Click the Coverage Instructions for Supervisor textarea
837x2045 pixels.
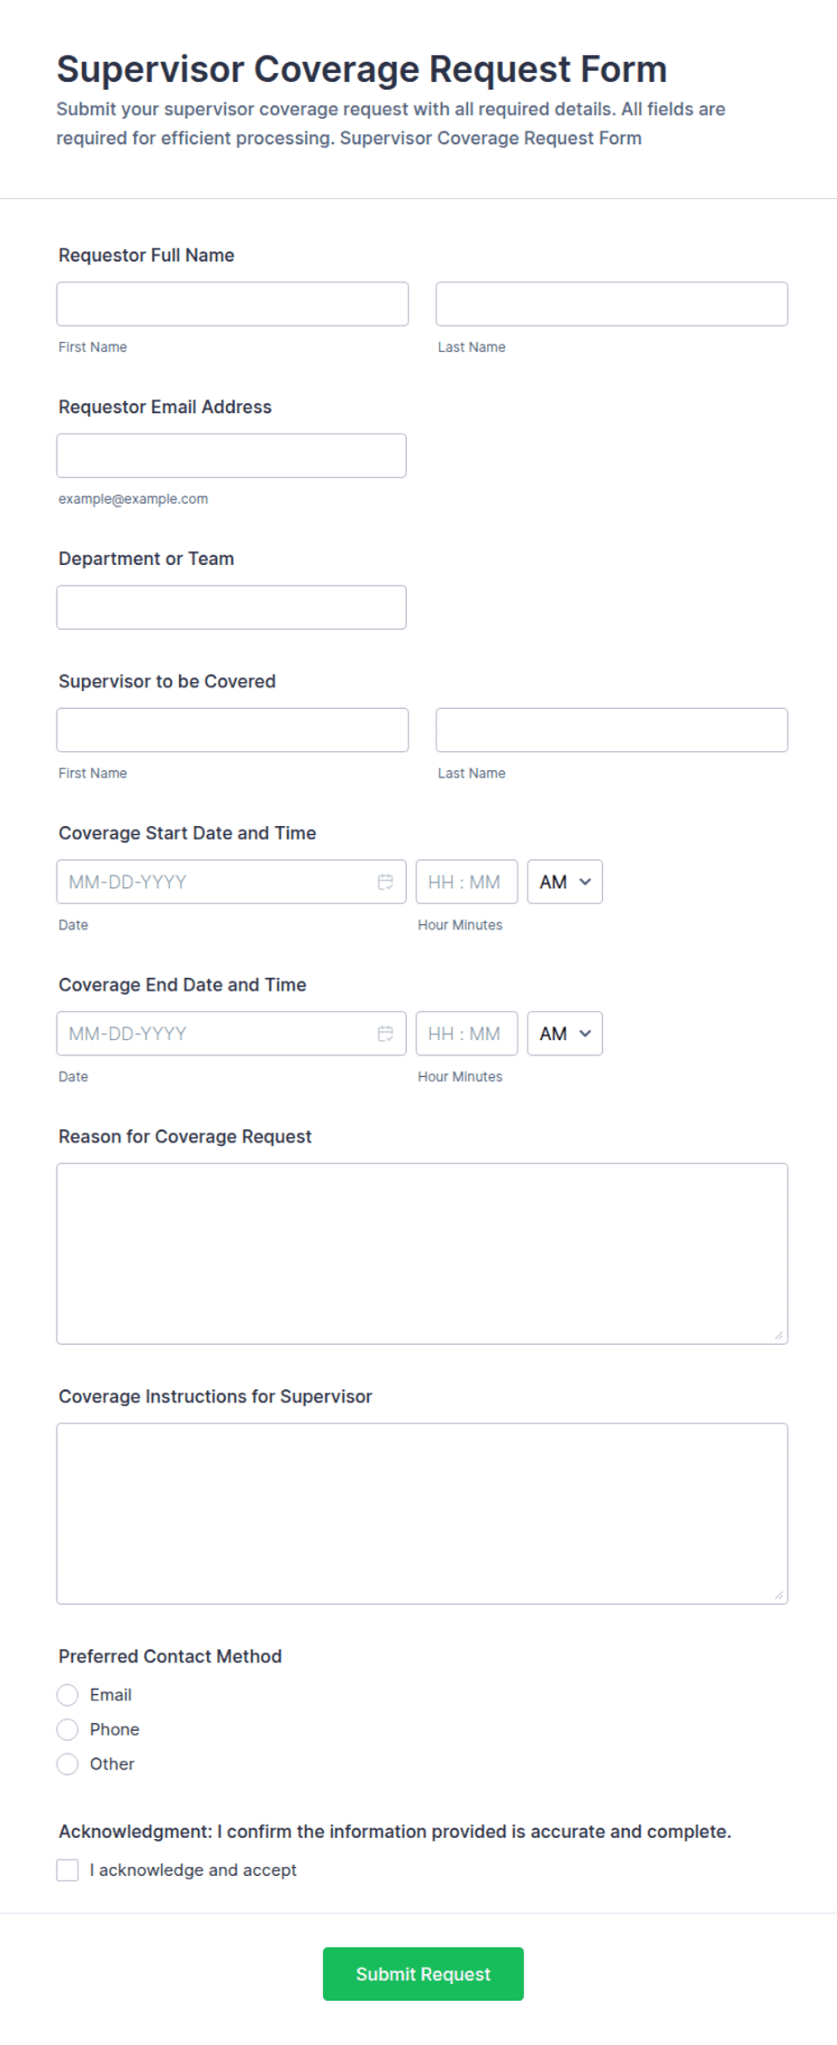(x=422, y=1514)
